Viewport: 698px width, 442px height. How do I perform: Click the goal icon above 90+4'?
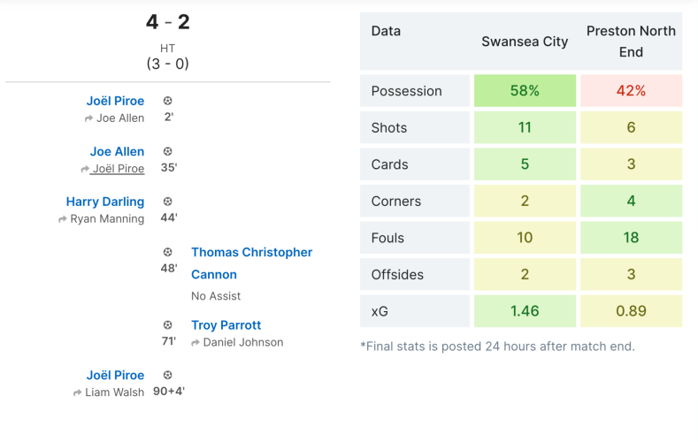point(168,375)
